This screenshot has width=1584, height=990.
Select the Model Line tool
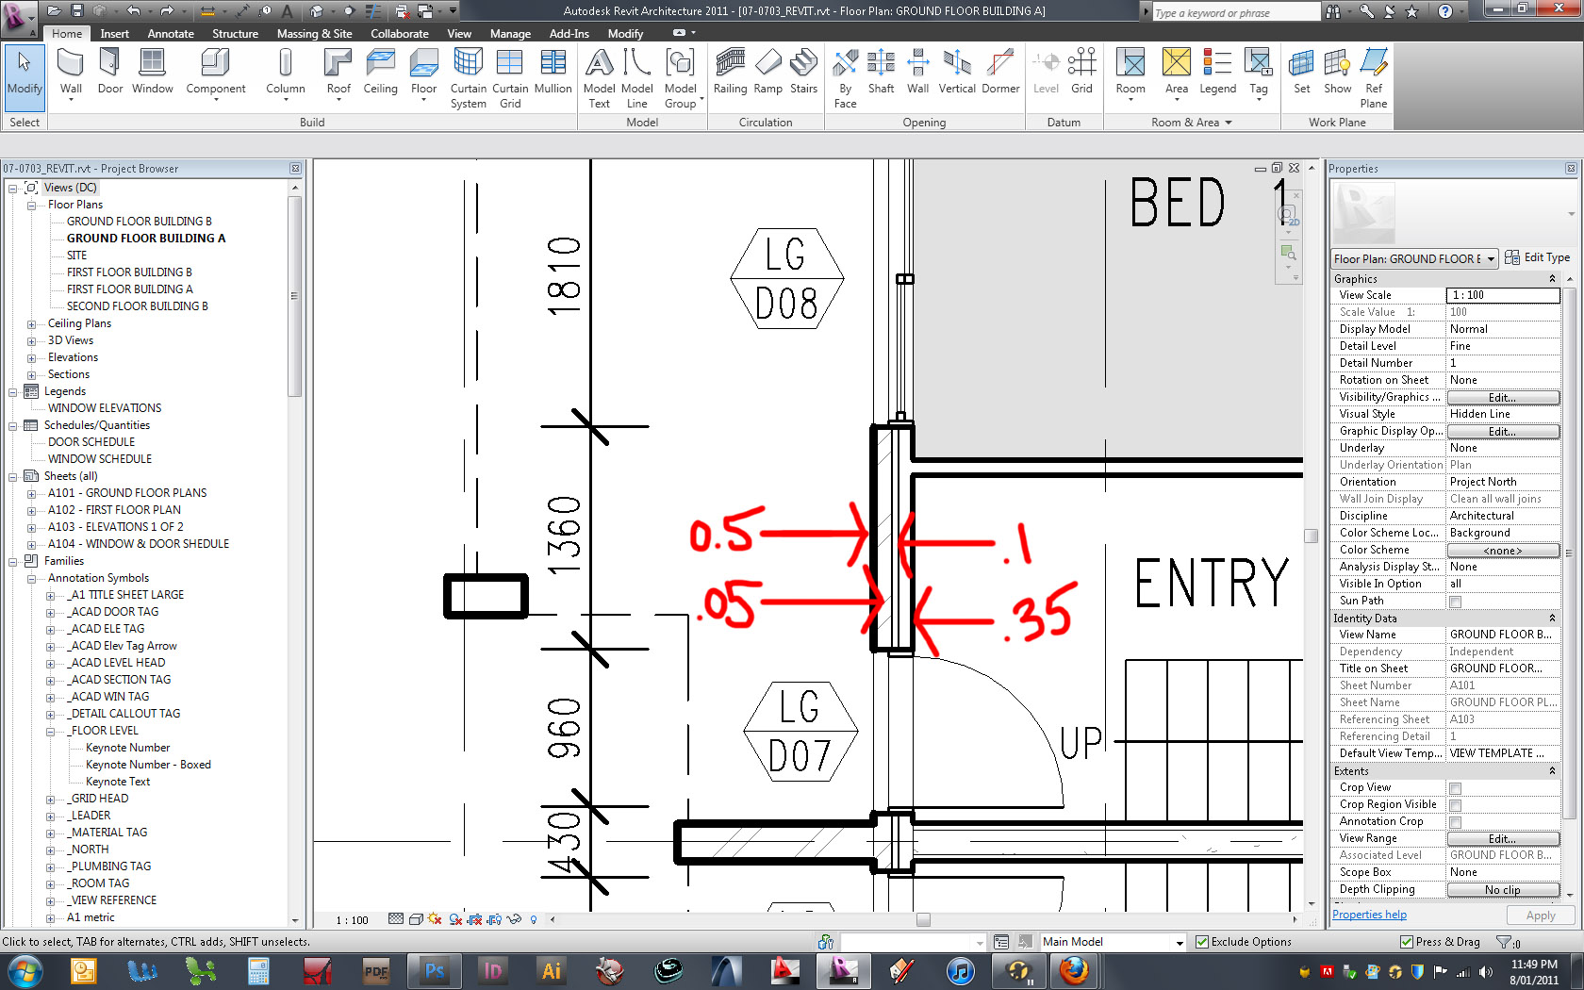(637, 79)
